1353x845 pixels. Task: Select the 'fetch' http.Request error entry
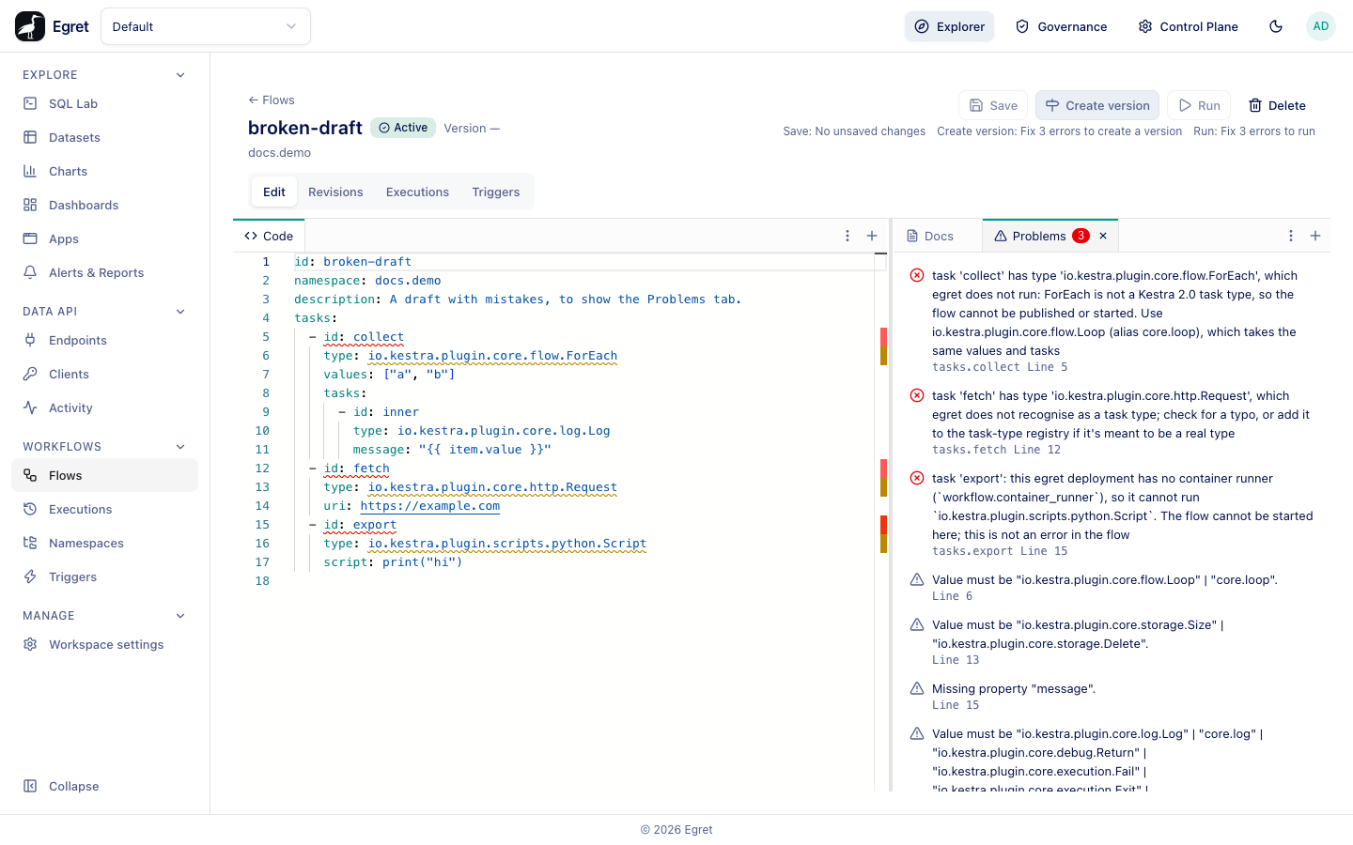(1111, 422)
